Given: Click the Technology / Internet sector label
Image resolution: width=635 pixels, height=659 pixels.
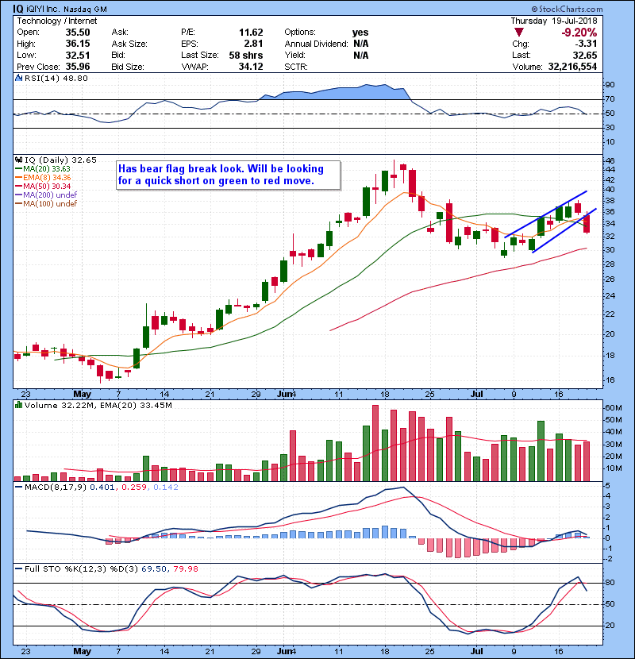Looking at the screenshot, I should (x=56, y=21).
